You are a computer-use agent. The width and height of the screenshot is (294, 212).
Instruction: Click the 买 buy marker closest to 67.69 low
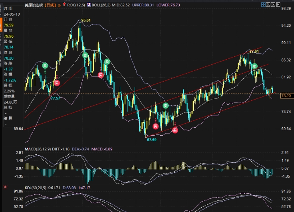pos(155,126)
